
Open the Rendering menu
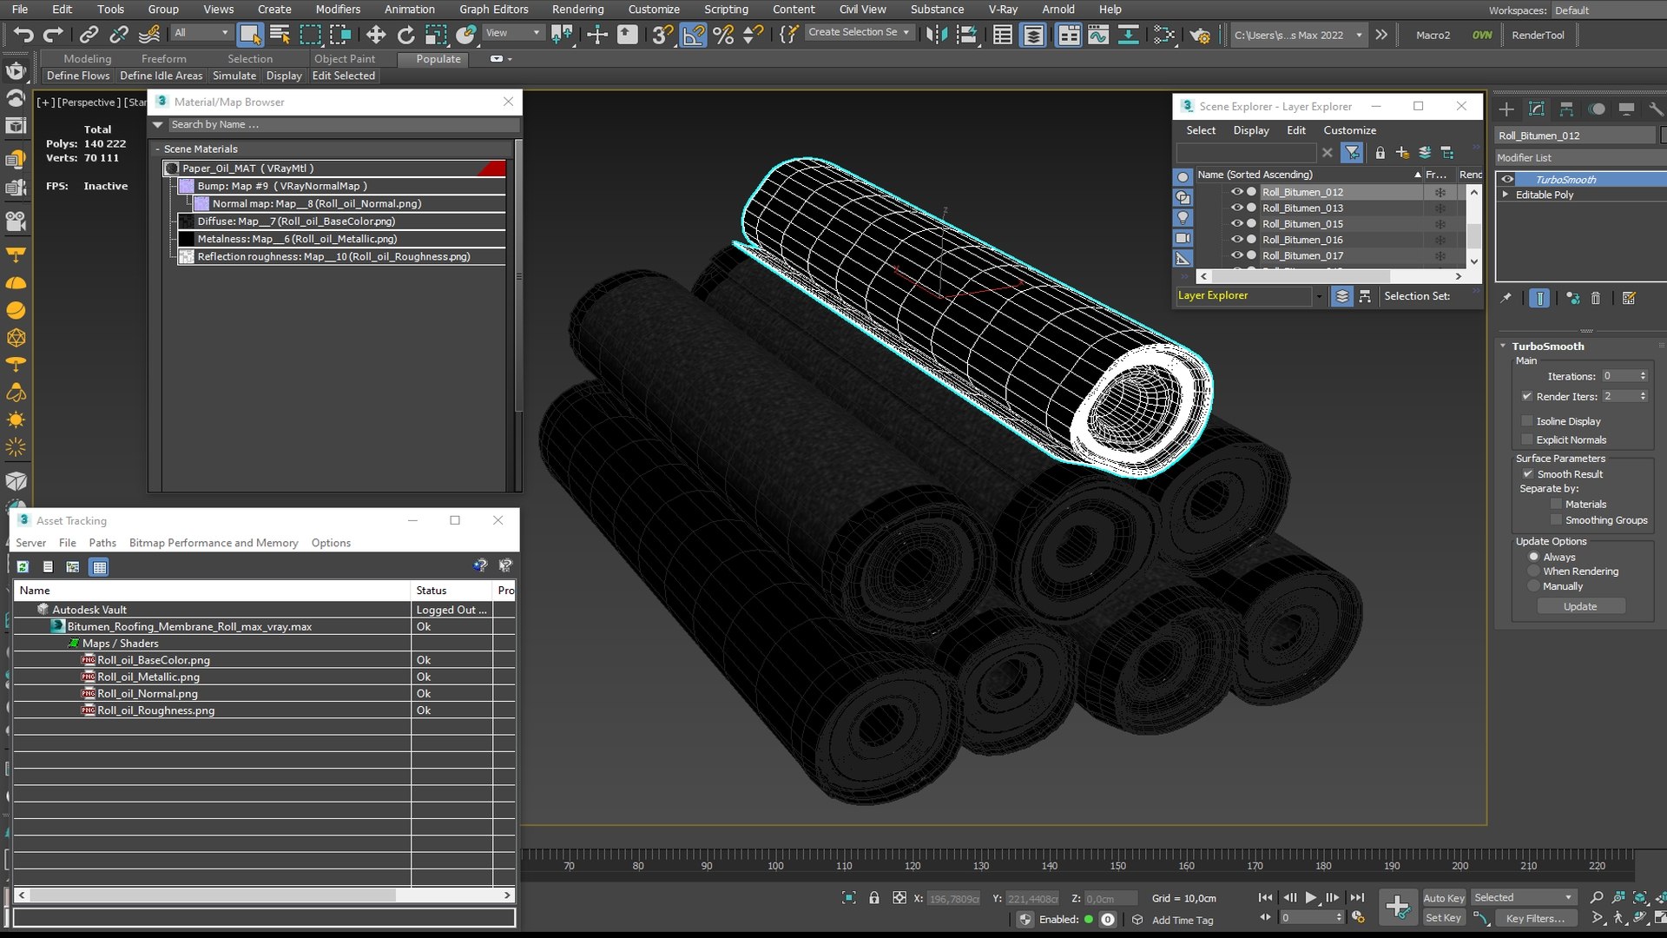[577, 10]
